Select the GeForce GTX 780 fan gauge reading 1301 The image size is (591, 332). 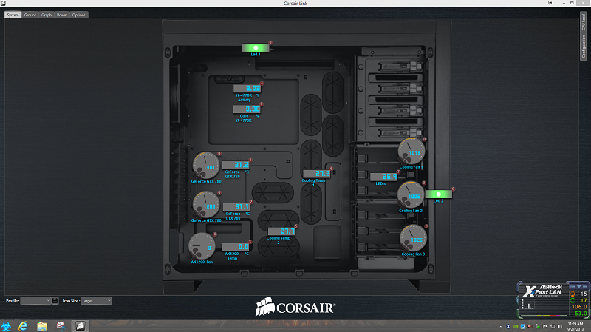click(x=206, y=165)
